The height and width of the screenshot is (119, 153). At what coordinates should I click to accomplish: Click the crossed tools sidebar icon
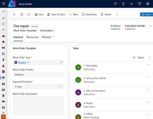tap(3, 54)
